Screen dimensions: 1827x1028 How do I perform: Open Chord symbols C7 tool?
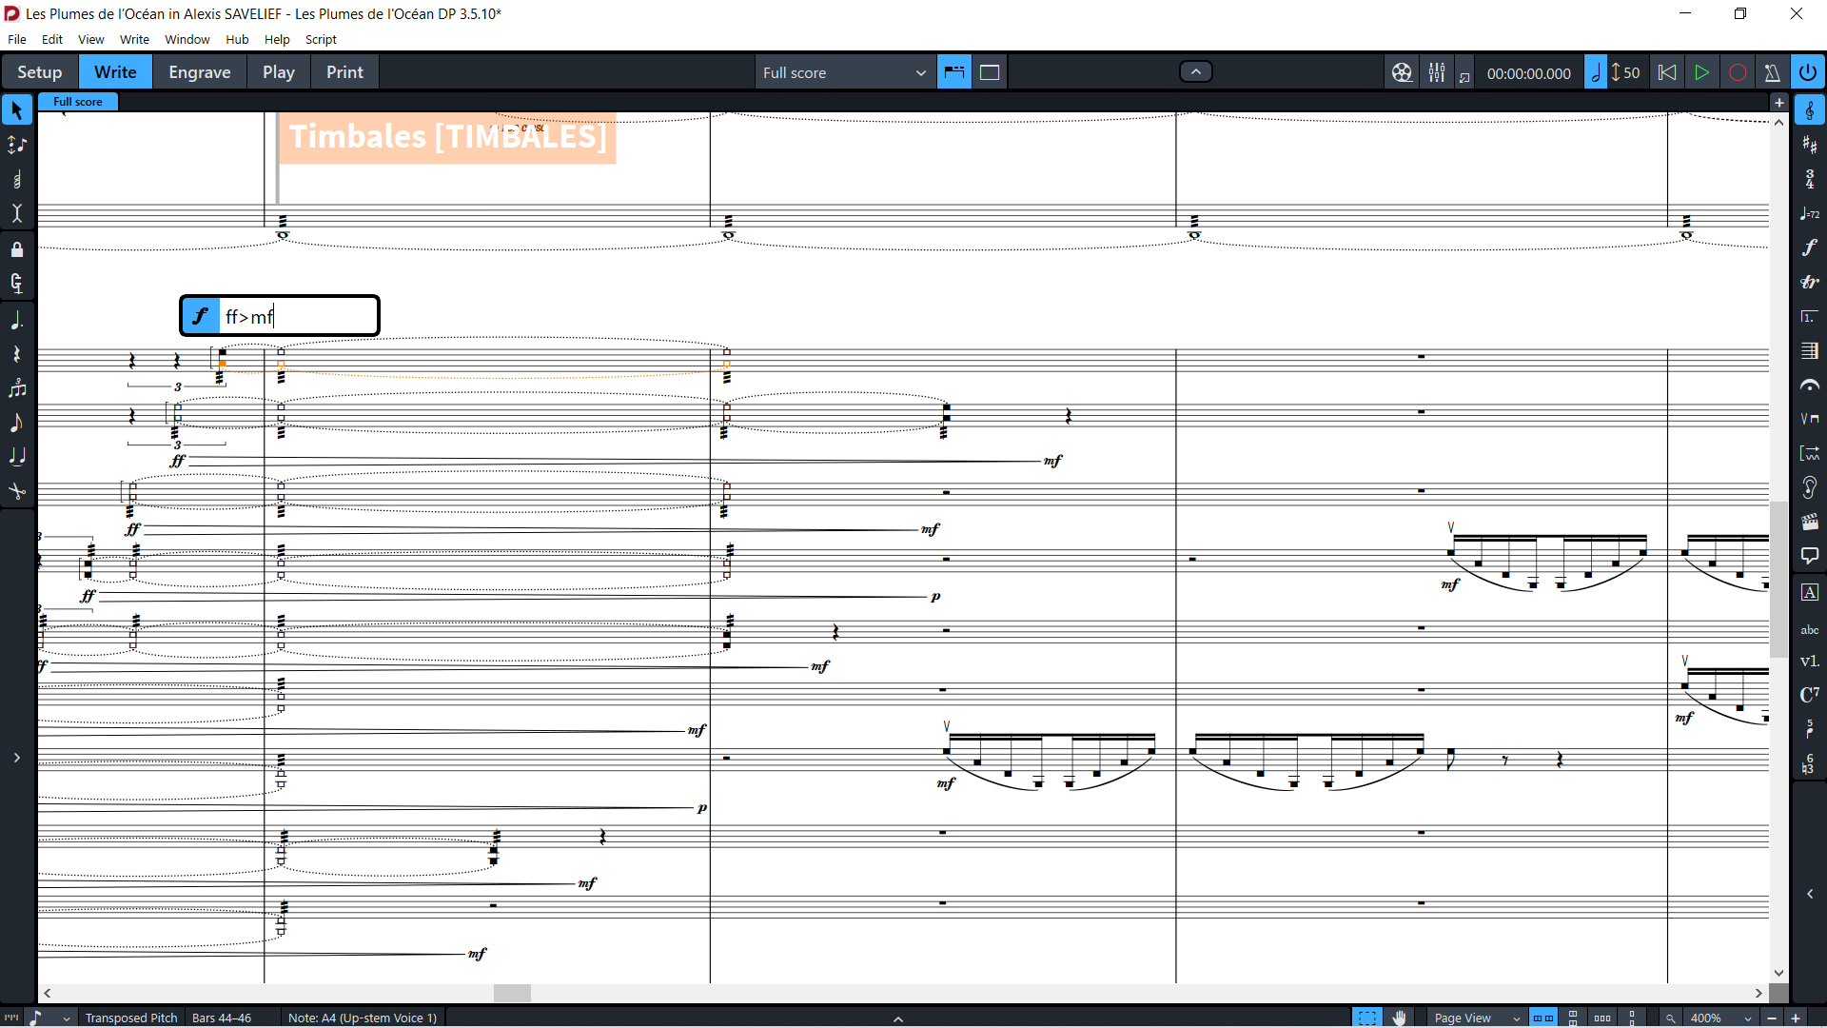click(x=1810, y=695)
